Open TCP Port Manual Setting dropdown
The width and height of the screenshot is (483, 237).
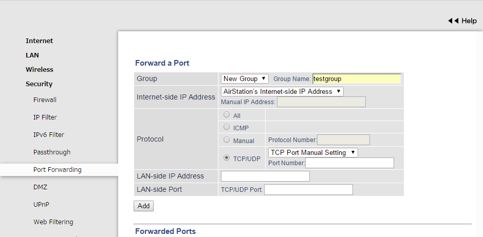tap(313, 152)
